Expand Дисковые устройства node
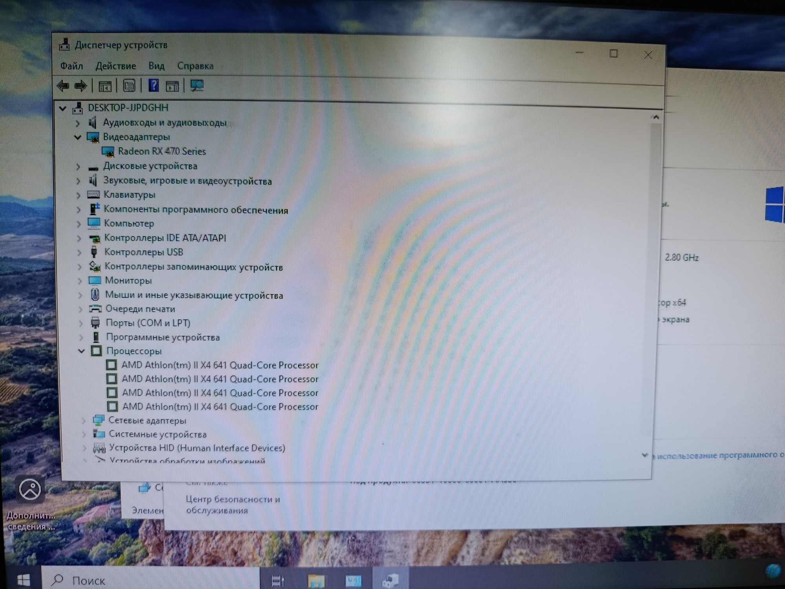 tap(78, 166)
